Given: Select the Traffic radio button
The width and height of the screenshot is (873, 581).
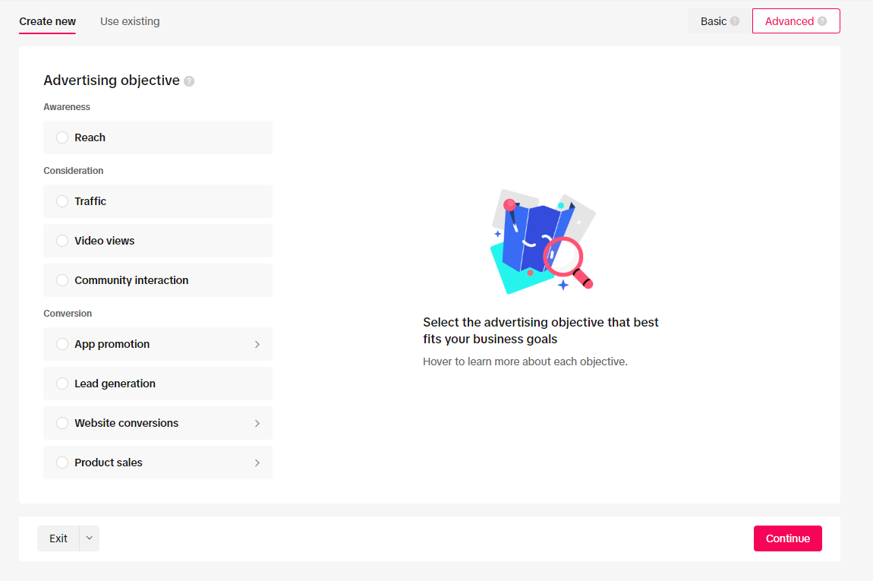Looking at the screenshot, I should (x=62, y=201).
